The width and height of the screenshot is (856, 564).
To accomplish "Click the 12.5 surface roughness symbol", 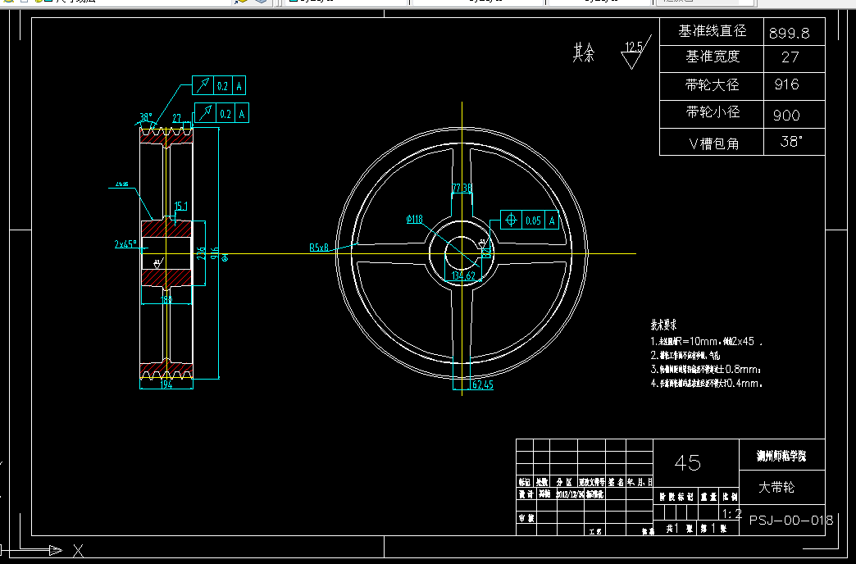I will [x=636, y=53].
